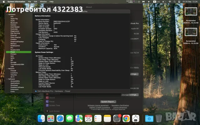Open Reminders from the Dock

tap(98, 118)
